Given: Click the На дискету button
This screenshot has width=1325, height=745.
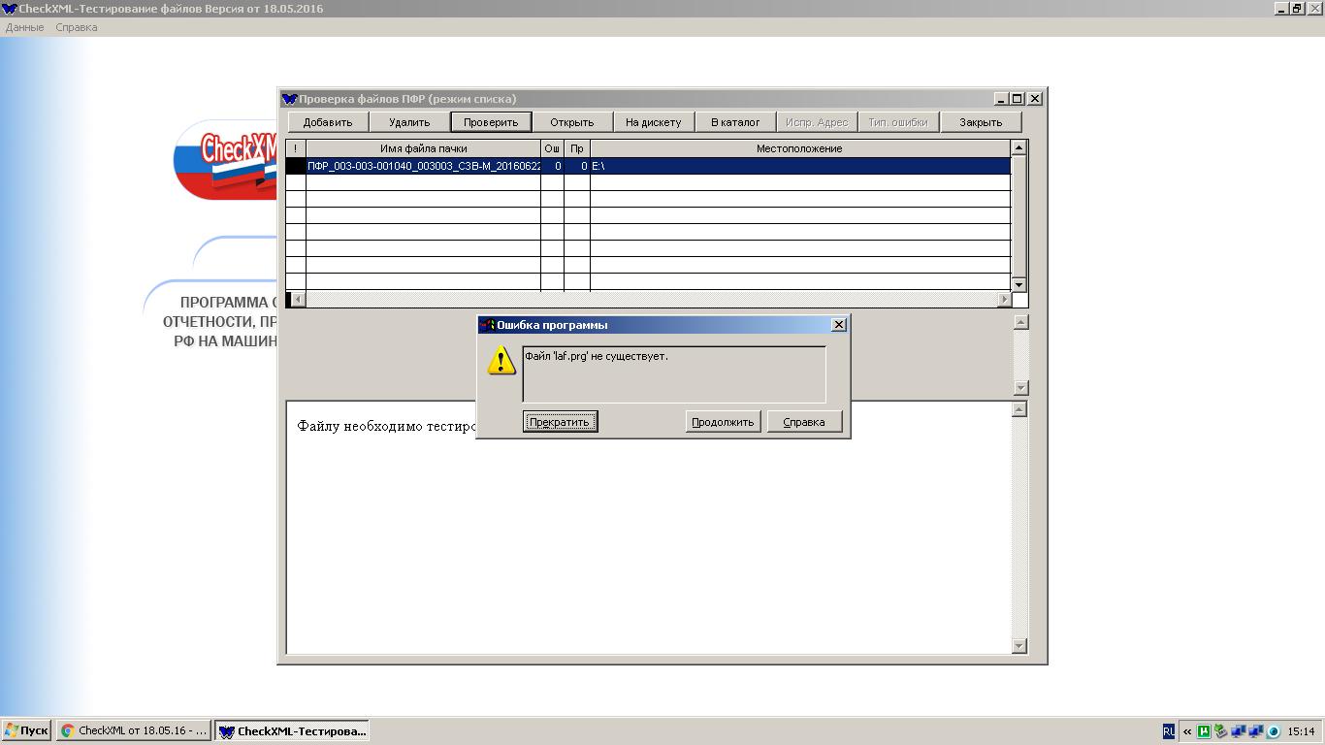Looking at the screenshot, I should 653,122.
